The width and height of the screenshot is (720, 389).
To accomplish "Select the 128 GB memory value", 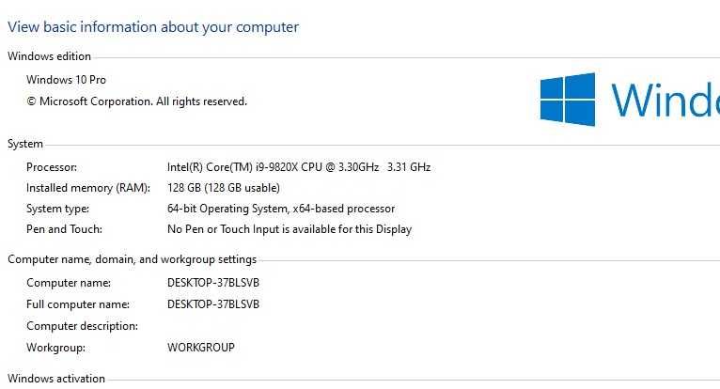I will [x=224, y=188].
